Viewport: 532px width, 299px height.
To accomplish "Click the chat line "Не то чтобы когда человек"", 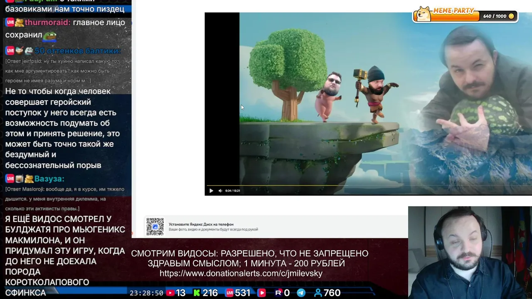I will [58, 91].
